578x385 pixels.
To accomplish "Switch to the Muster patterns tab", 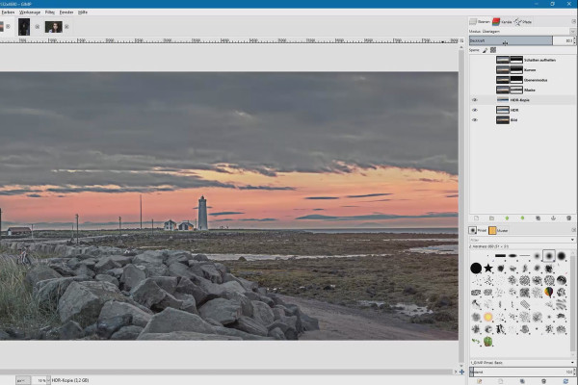I will (x=498, y=230).
